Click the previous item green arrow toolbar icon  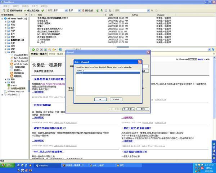[98, 10]
